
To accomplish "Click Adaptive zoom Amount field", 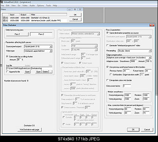I will pyautogui.click(x=148, y=61).
